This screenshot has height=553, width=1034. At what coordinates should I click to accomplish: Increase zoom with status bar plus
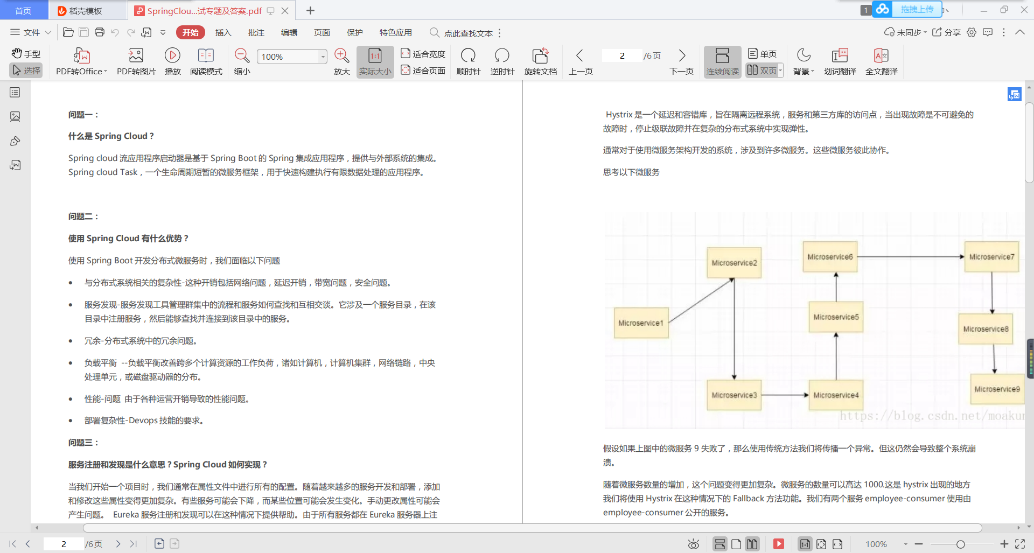pos(1004,544)
